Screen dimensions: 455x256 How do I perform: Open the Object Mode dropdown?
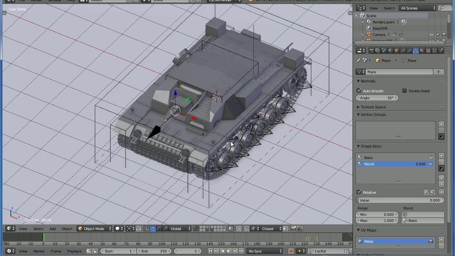pyautogui.click(x=94, y=229)
